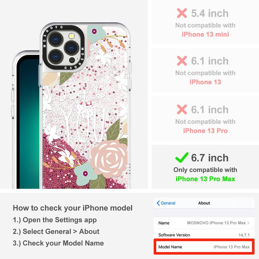This screenshot has width=259, height=259.
Task: Click the 6.7 inch compatibility panel
Action: pos(205,167)
